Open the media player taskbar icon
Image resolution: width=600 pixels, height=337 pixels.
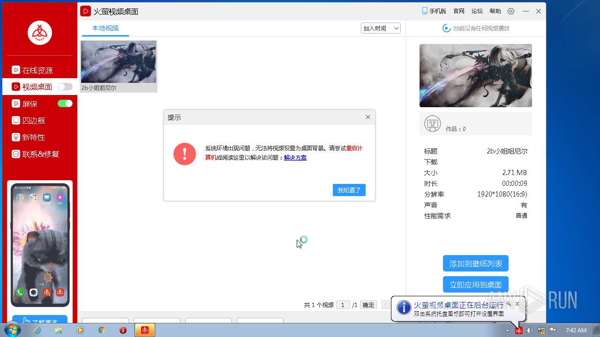point(80,330)
